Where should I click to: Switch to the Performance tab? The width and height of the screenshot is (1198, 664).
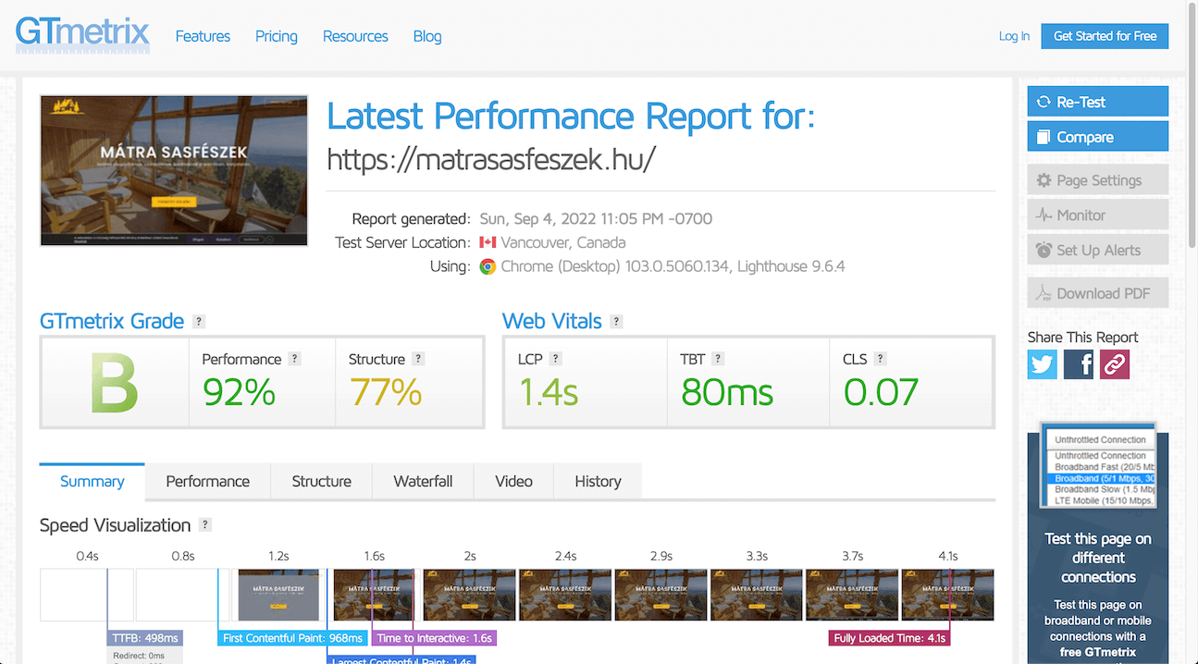(x=208, y=482)
